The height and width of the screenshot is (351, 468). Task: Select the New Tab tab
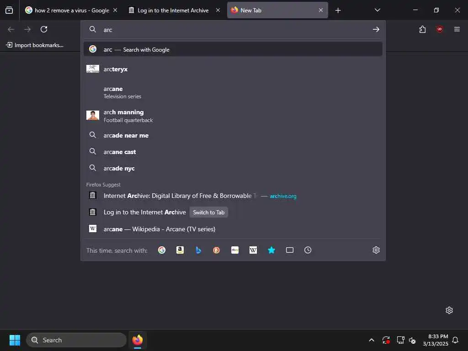point(277,10)
